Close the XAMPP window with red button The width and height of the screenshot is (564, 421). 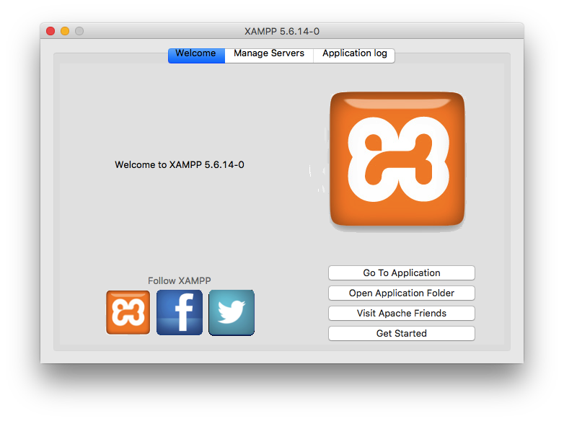tap(50, 31)
